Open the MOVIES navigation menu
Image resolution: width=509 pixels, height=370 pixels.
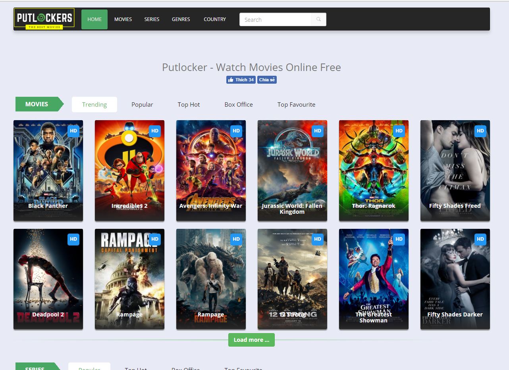click(x=123, y=19)
